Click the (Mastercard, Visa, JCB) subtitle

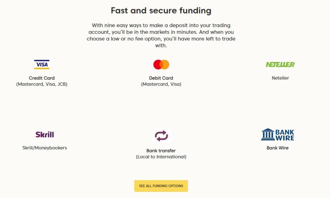pyautogui.click(x=42, y=84)
